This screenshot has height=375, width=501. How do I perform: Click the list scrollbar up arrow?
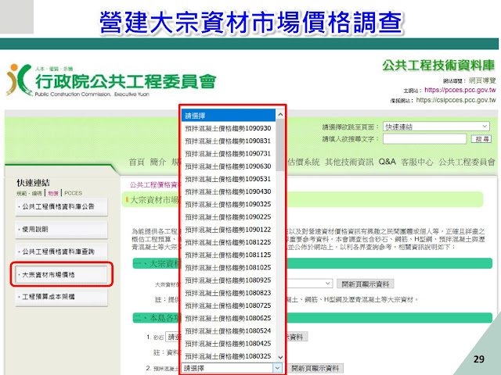(x=280, y=114)
